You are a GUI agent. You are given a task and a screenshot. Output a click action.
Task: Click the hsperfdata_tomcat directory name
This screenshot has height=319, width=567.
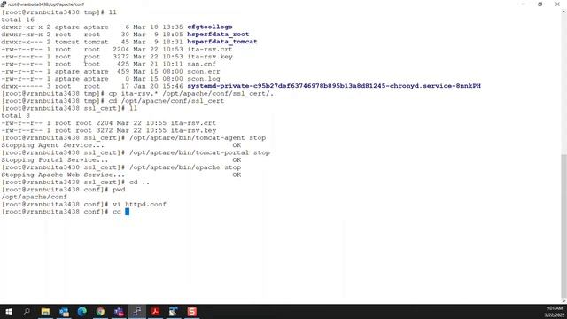click(x=222, y=42)
